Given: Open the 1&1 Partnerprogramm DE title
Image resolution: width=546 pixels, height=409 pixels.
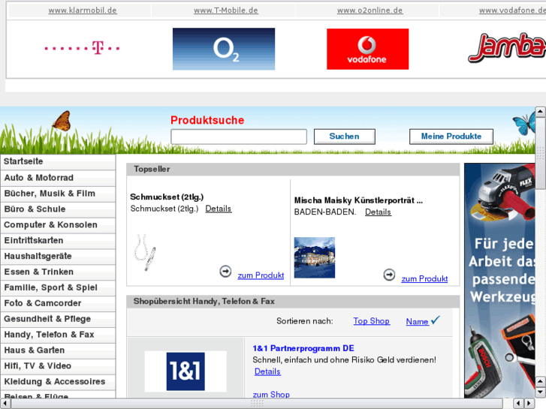Looking at the screenshot, I should point(303,348).
